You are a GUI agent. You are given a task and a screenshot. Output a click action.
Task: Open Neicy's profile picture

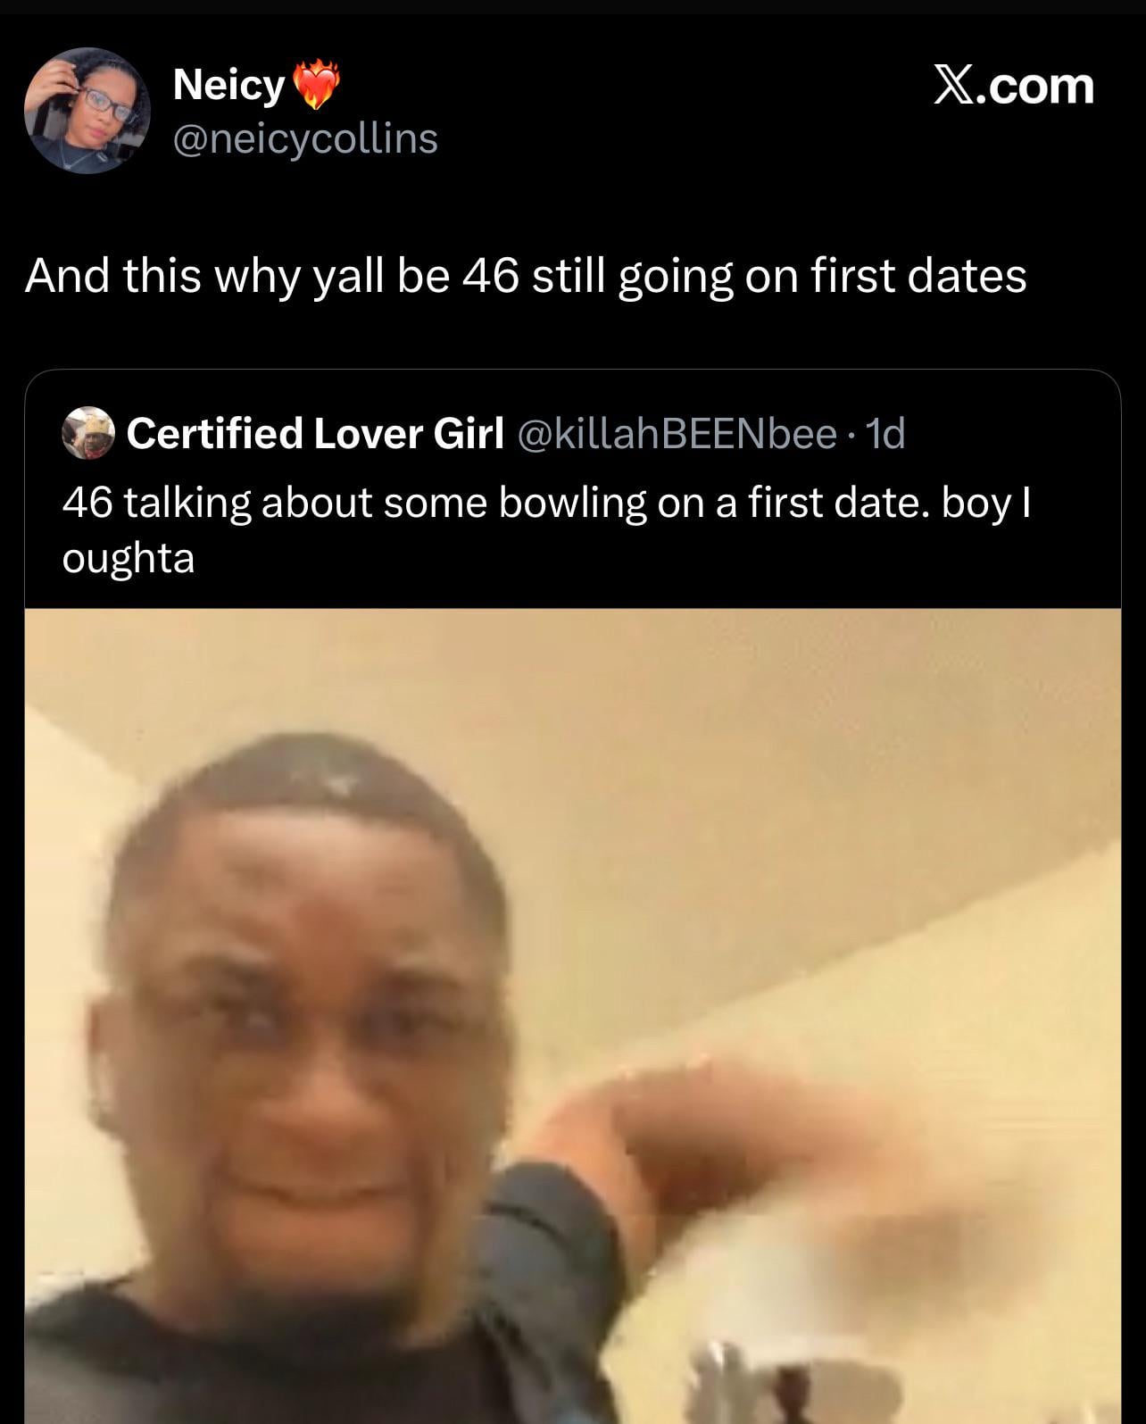tap(87, 111)
